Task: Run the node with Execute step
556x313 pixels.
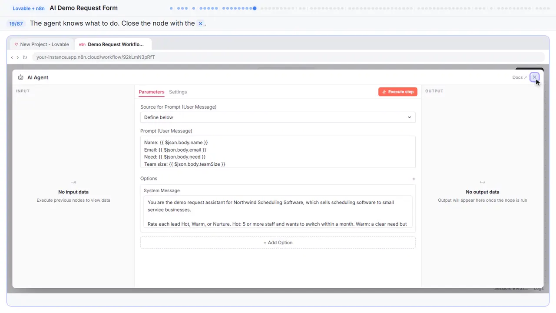Action: click(398, 92)
